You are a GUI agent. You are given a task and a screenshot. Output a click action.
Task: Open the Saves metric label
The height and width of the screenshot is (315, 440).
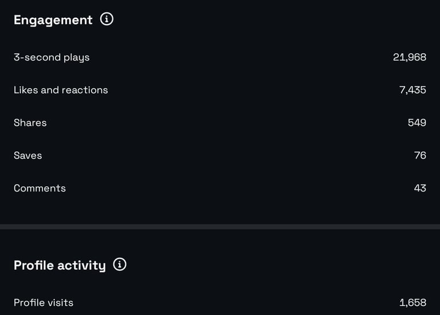(x=28, y=155)
